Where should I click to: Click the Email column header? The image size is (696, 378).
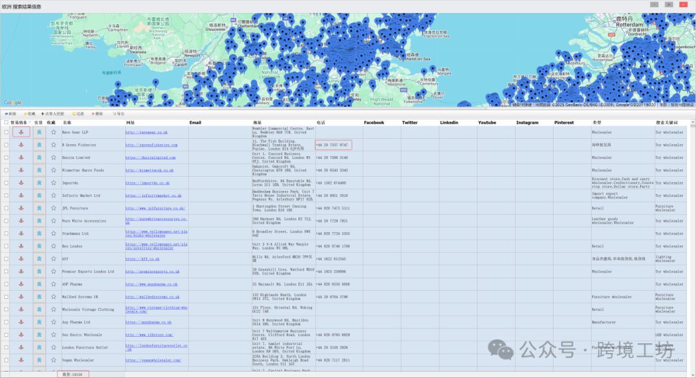pyautogui.click(x=195, y=122)
